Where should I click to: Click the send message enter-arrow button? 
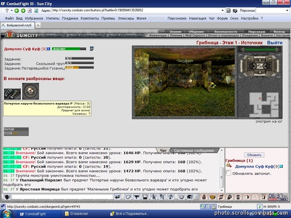point(117,197)
